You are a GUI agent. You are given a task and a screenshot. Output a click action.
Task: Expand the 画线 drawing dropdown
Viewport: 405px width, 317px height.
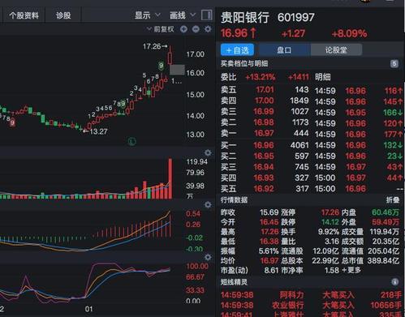[x=182, y=15]
